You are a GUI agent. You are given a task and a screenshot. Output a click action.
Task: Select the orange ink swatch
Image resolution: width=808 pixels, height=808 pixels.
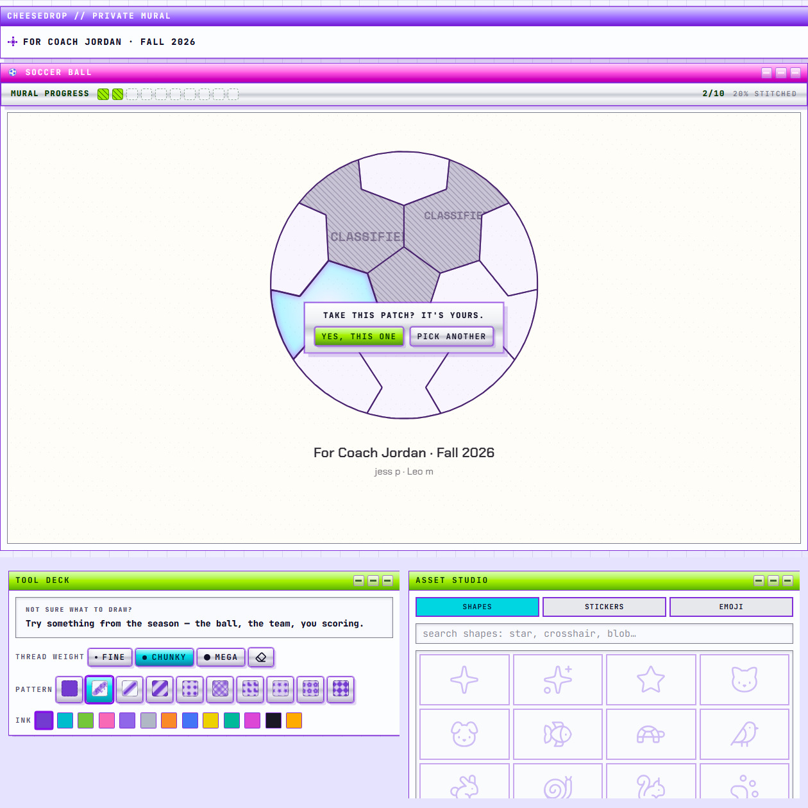coord(169,720)
